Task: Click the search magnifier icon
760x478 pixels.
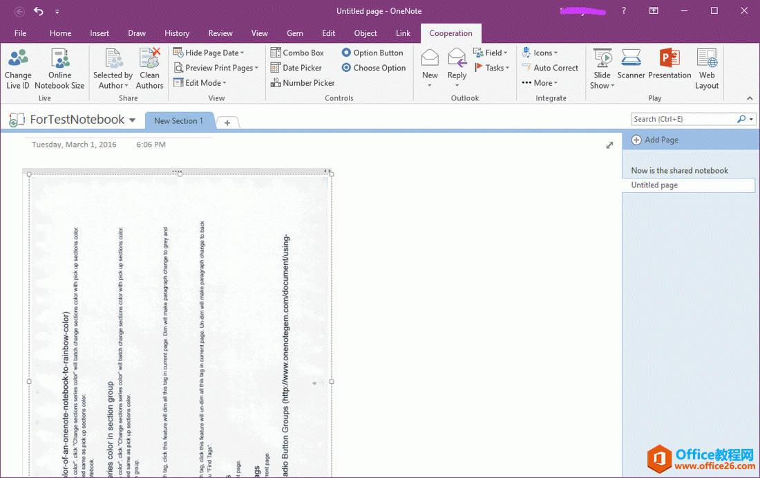Action: [741, 119]
